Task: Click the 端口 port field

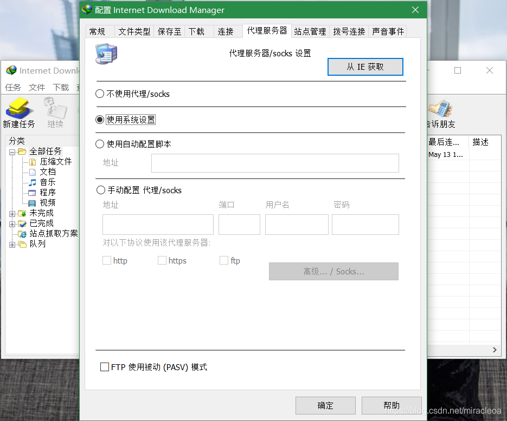Action: pos(239,225)
